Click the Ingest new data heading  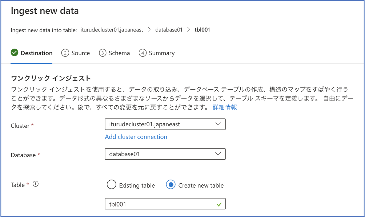point(45,11)
